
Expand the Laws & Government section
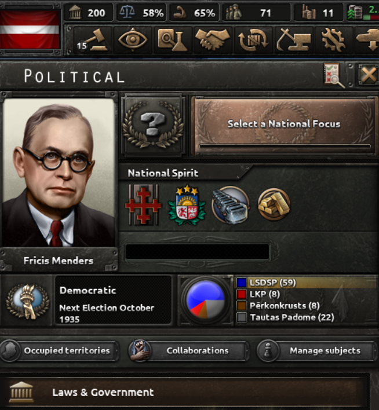pos(185,392)
